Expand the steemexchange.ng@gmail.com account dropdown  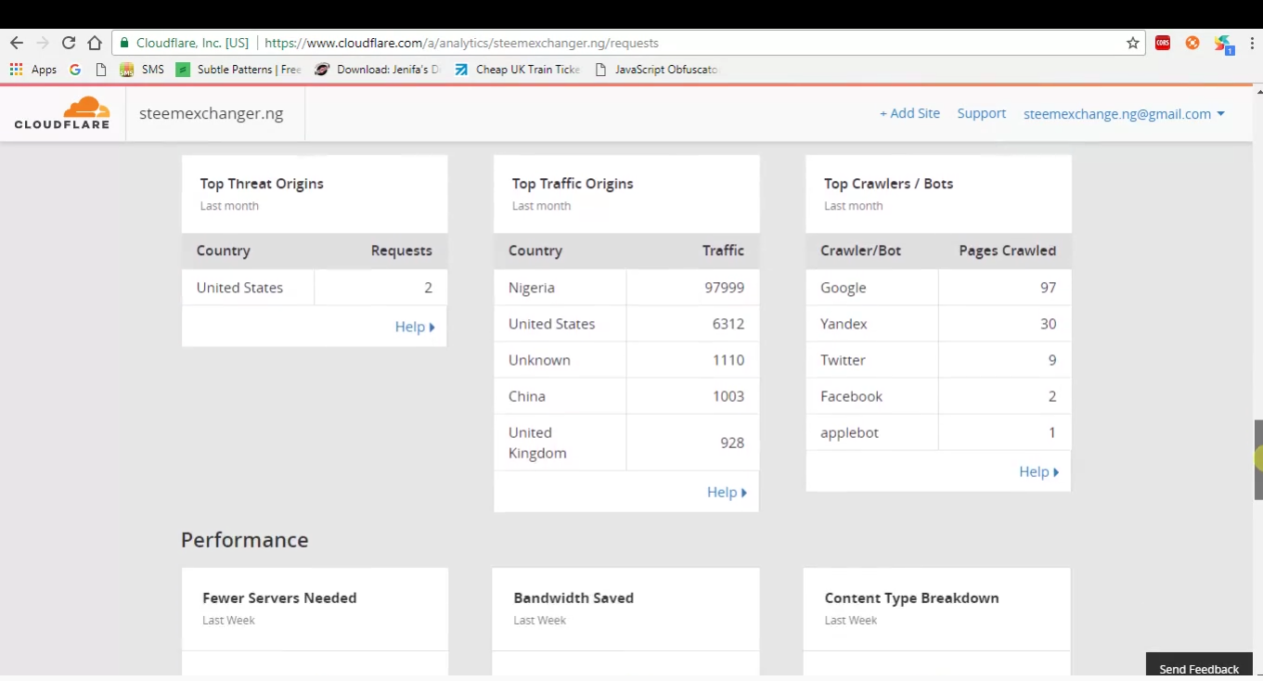[x=1124, y=114]
